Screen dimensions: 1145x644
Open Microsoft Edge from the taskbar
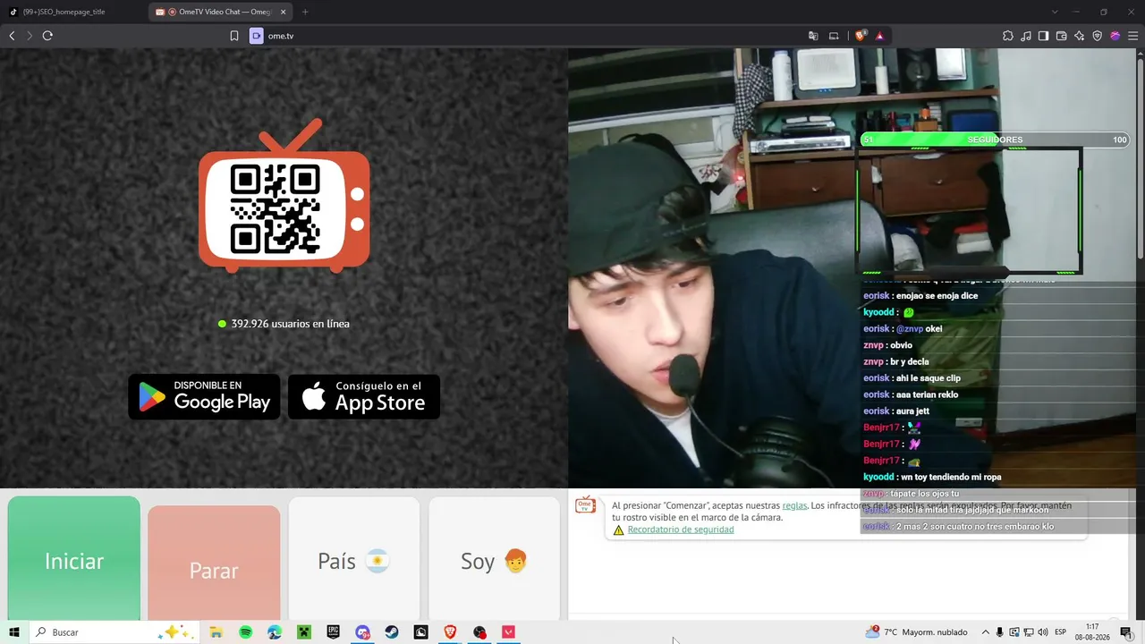[x=275, y=632]
